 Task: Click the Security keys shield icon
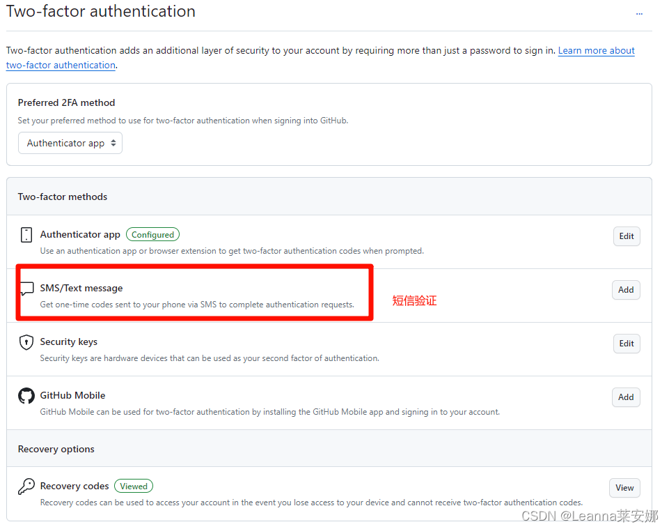point(26,342)
